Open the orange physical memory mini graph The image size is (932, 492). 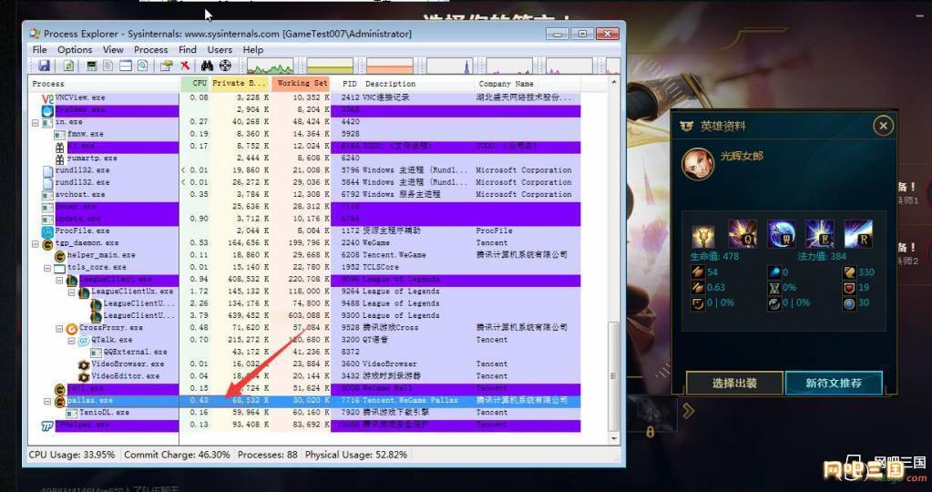pyautogui.click(x=390, y=66)
